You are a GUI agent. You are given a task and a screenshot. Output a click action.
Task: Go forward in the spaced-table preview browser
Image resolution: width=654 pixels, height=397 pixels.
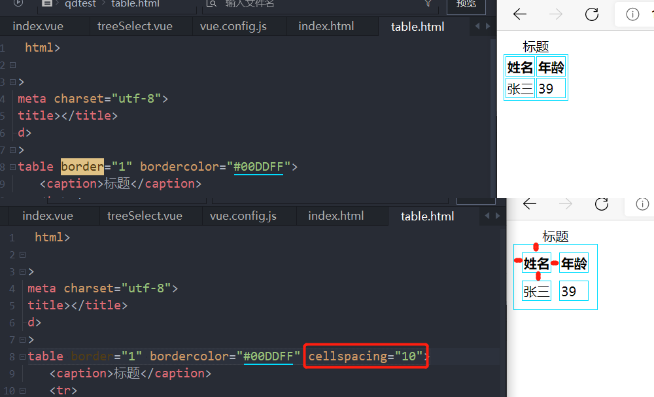566,204
